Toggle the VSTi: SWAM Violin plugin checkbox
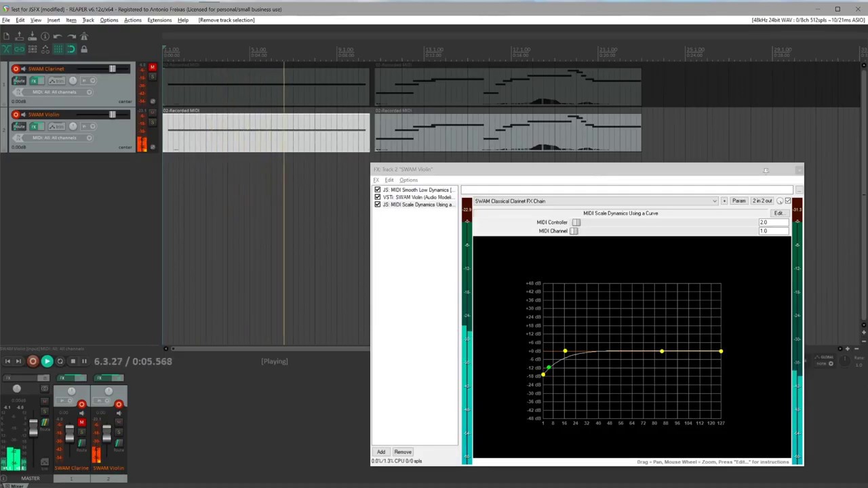The width and height of the screenshot is (868, 488). 378,197
